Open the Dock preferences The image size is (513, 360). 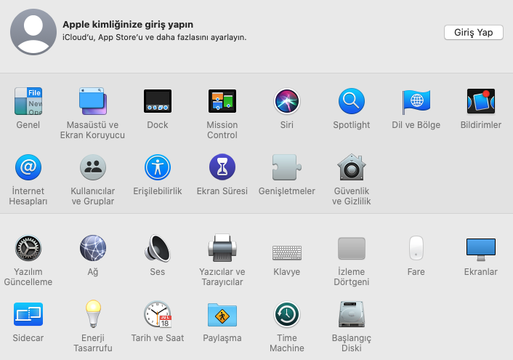[158, 102]
